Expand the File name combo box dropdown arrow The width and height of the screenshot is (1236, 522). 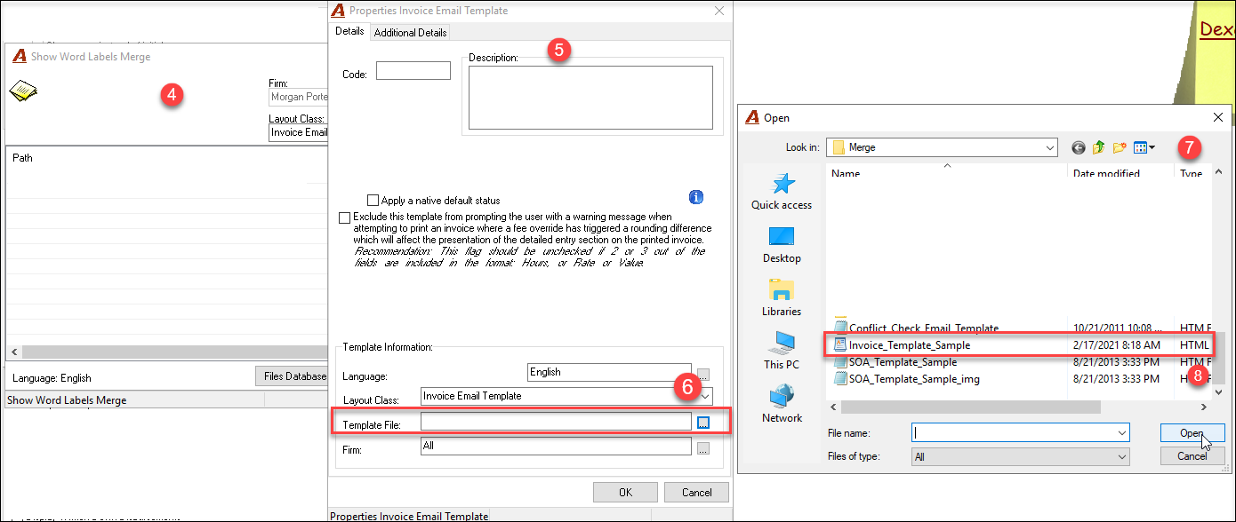[x=1121, y=432]
